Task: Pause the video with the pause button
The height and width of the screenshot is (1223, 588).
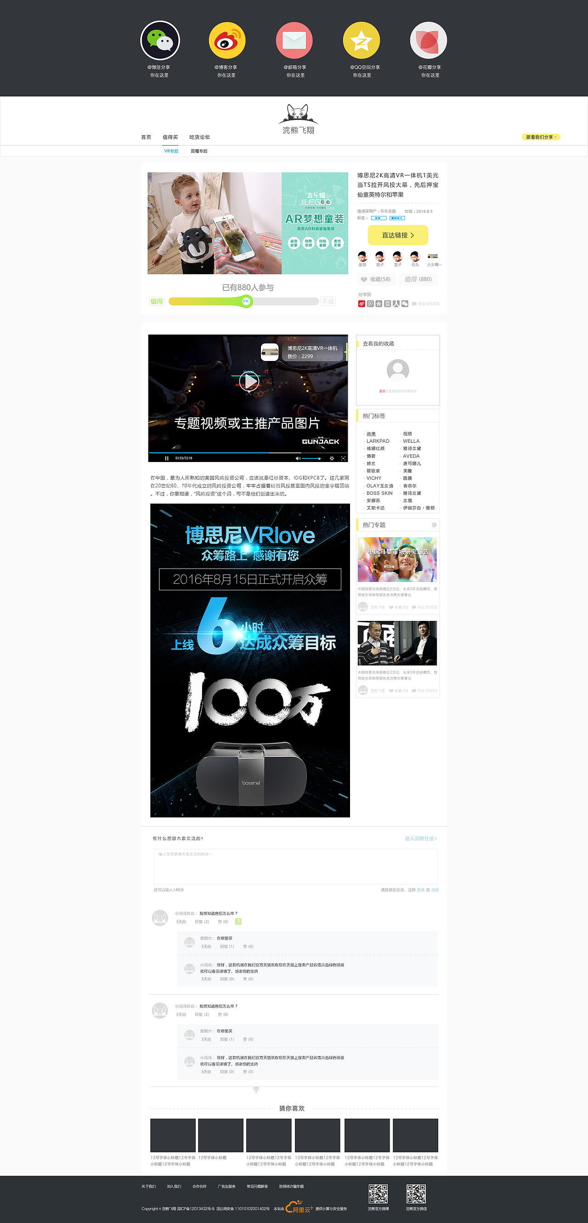Action: pyautogui.click(x=166, y=458)
